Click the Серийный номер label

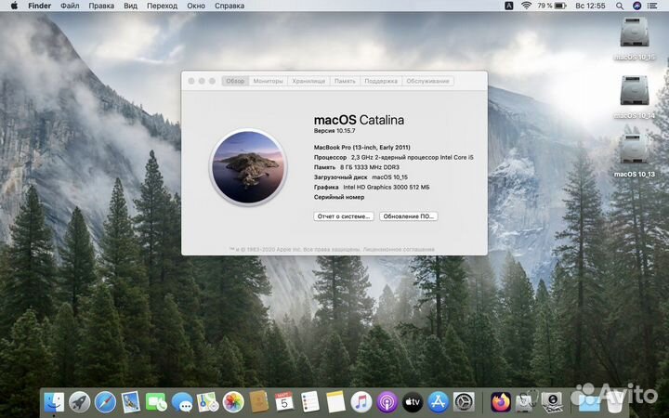click(x=339, y=197)
